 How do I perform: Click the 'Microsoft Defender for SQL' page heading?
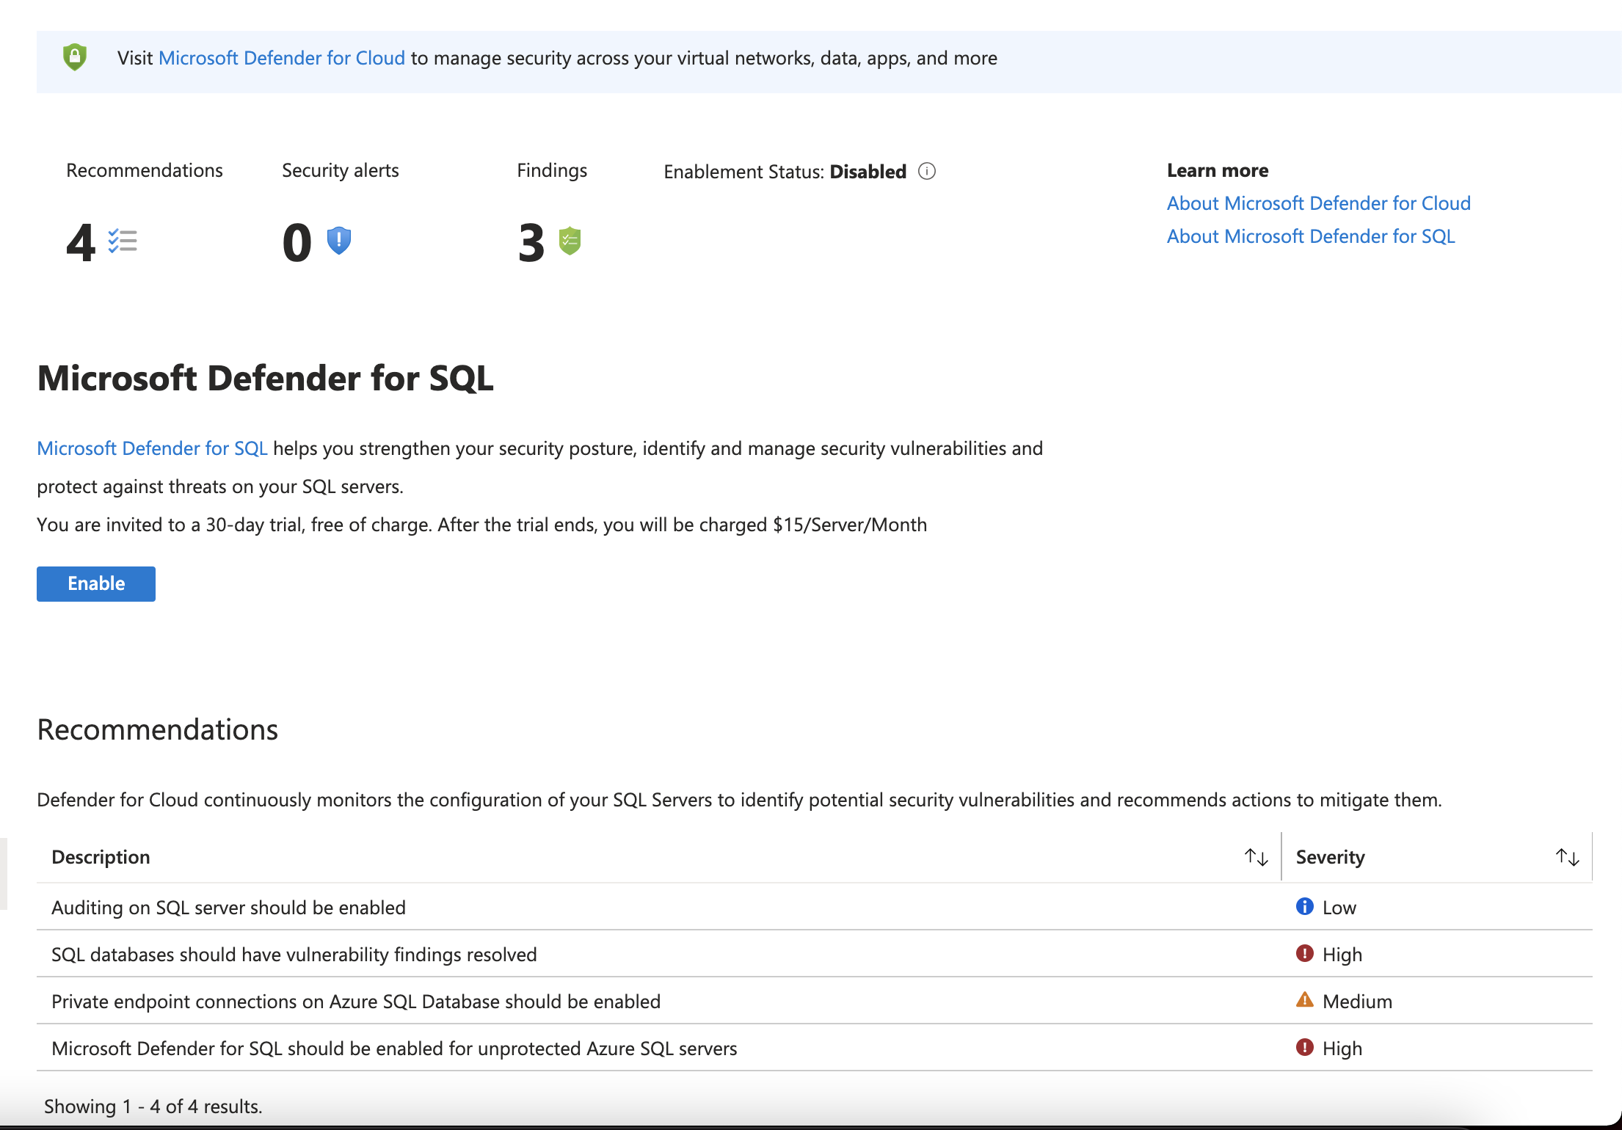pyautogui.click(x=265, y=379)
